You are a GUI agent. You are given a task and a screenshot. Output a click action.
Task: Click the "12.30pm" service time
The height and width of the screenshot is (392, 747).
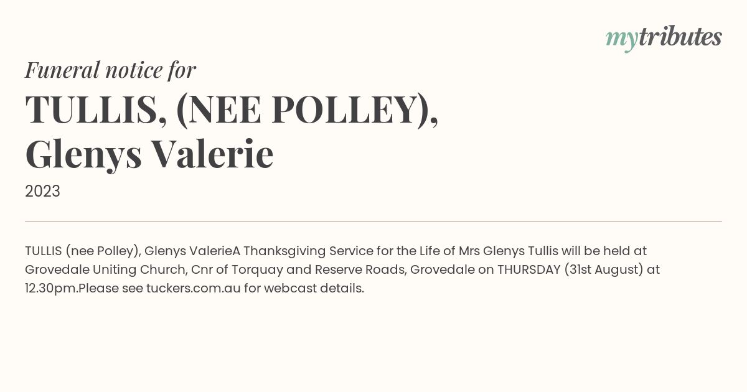point(50,289)
